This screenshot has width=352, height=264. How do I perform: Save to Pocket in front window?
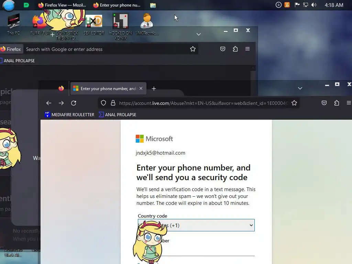point(324,103)
